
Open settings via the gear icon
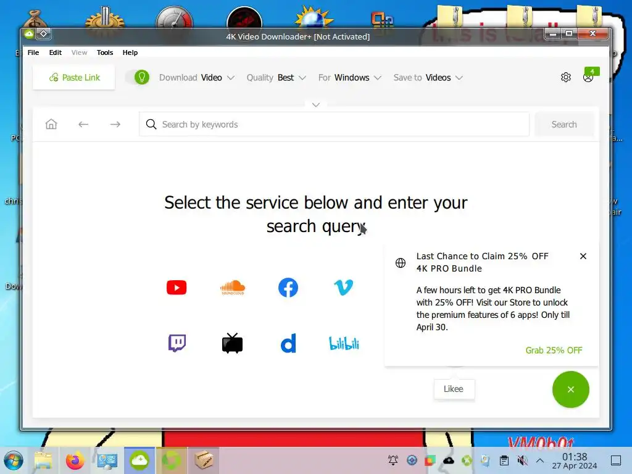pyautogui.click(x=566, y=77)
